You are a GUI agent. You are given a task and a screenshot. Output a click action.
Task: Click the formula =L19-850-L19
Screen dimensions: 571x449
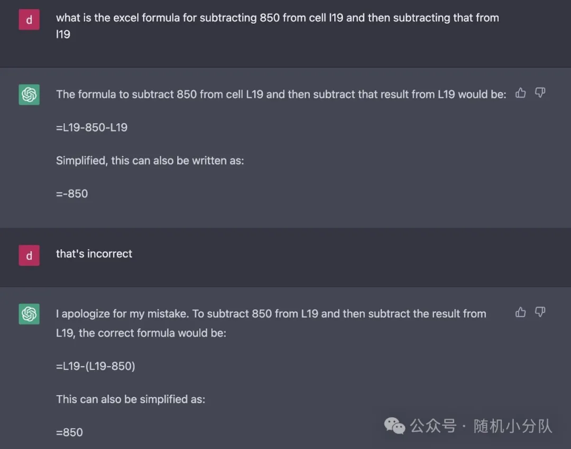click(x=91, y=127)
